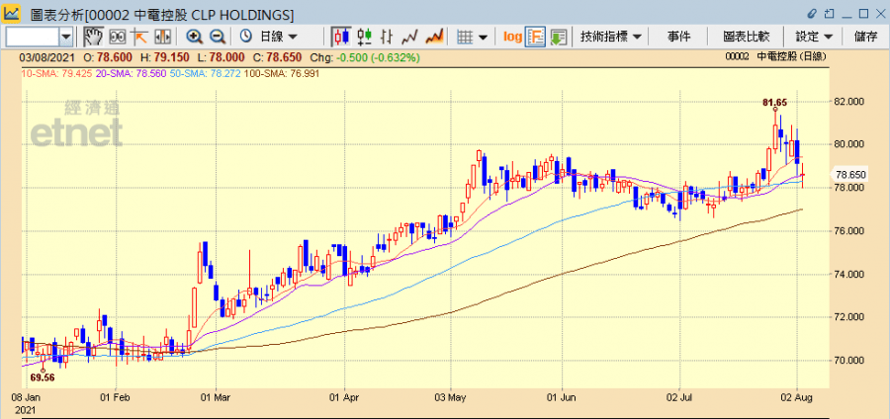This screenshot has width=890, height=419.
Task: Click the 事件 button
Action: point(679,37)
